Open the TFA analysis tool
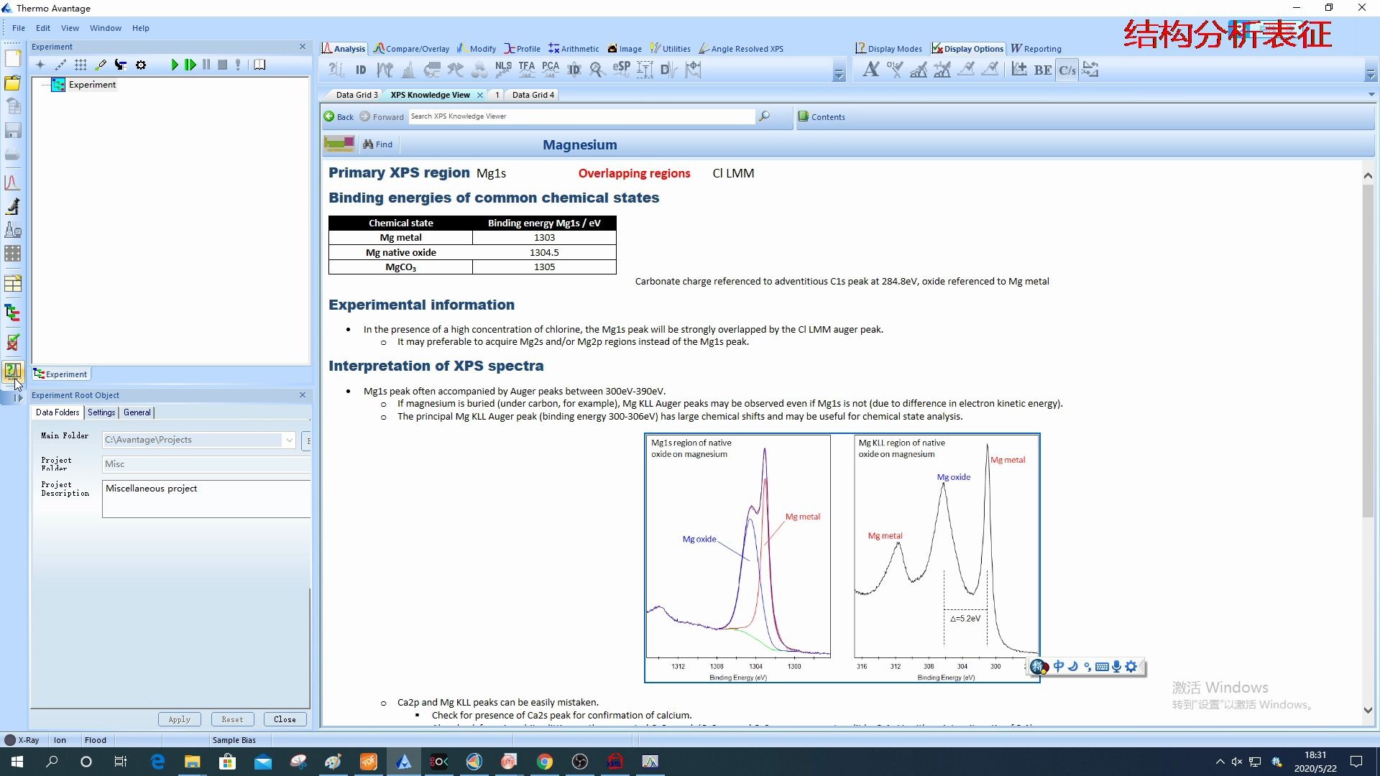 (527, 70)
